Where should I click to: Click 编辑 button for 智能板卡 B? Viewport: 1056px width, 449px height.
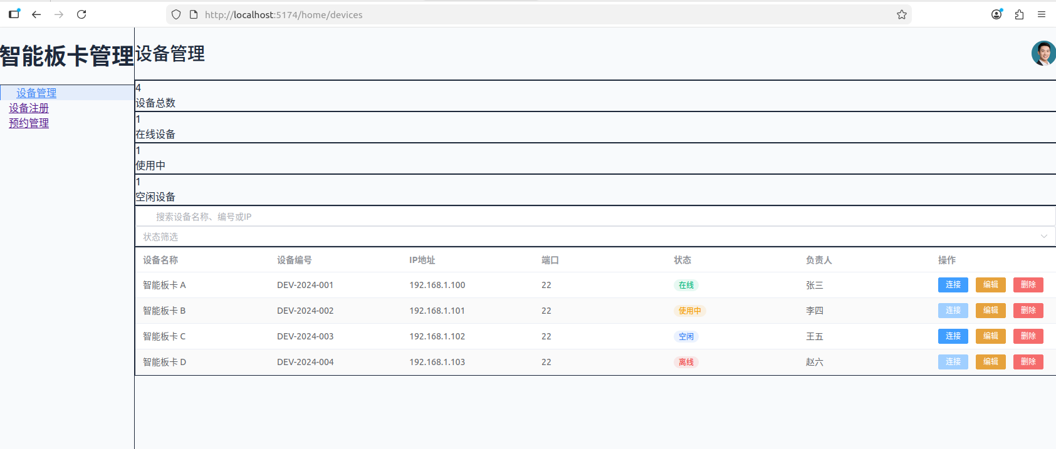click(x=990, y=311)
